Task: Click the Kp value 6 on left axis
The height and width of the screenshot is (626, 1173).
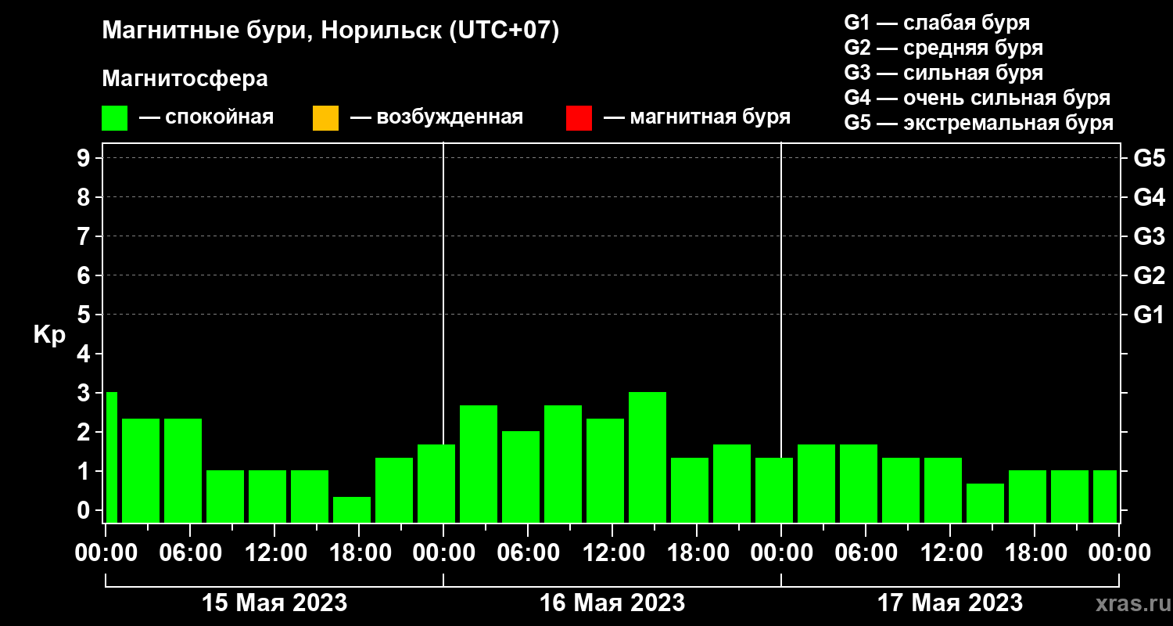Action: pos(85,275)
